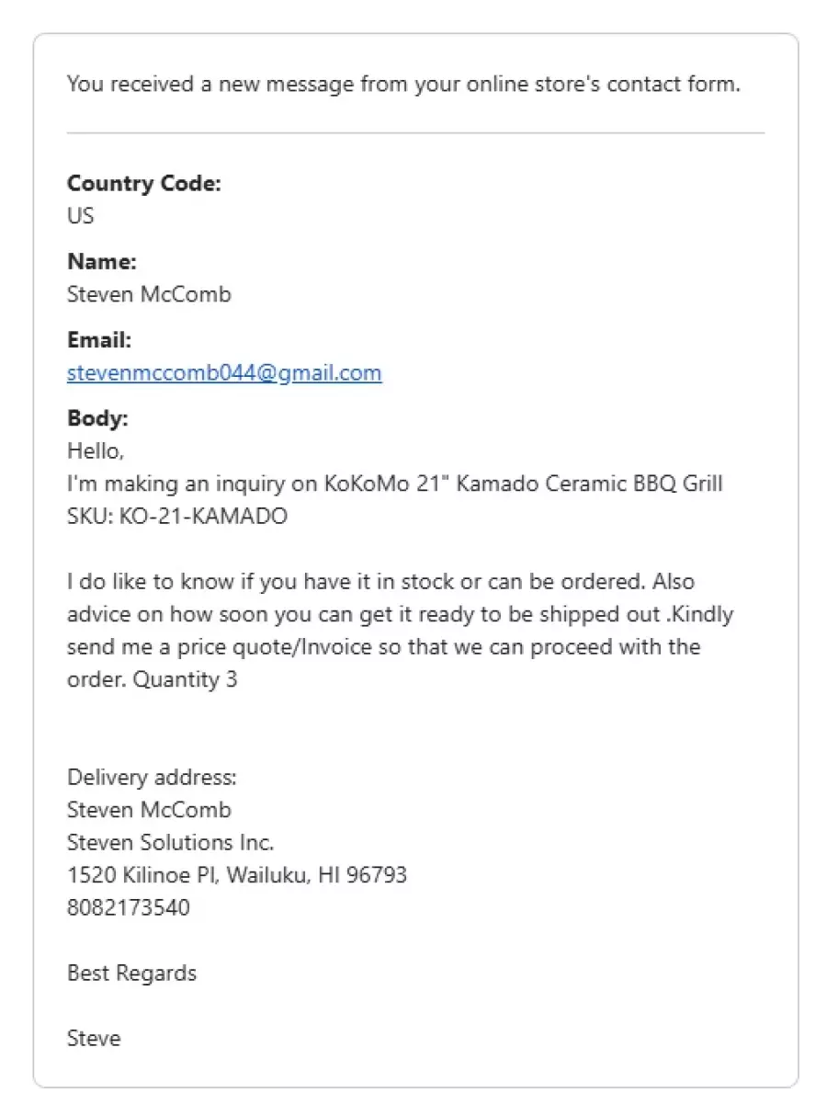Click the Hello greeting line

pyautogui.click(x=96, y=451)
